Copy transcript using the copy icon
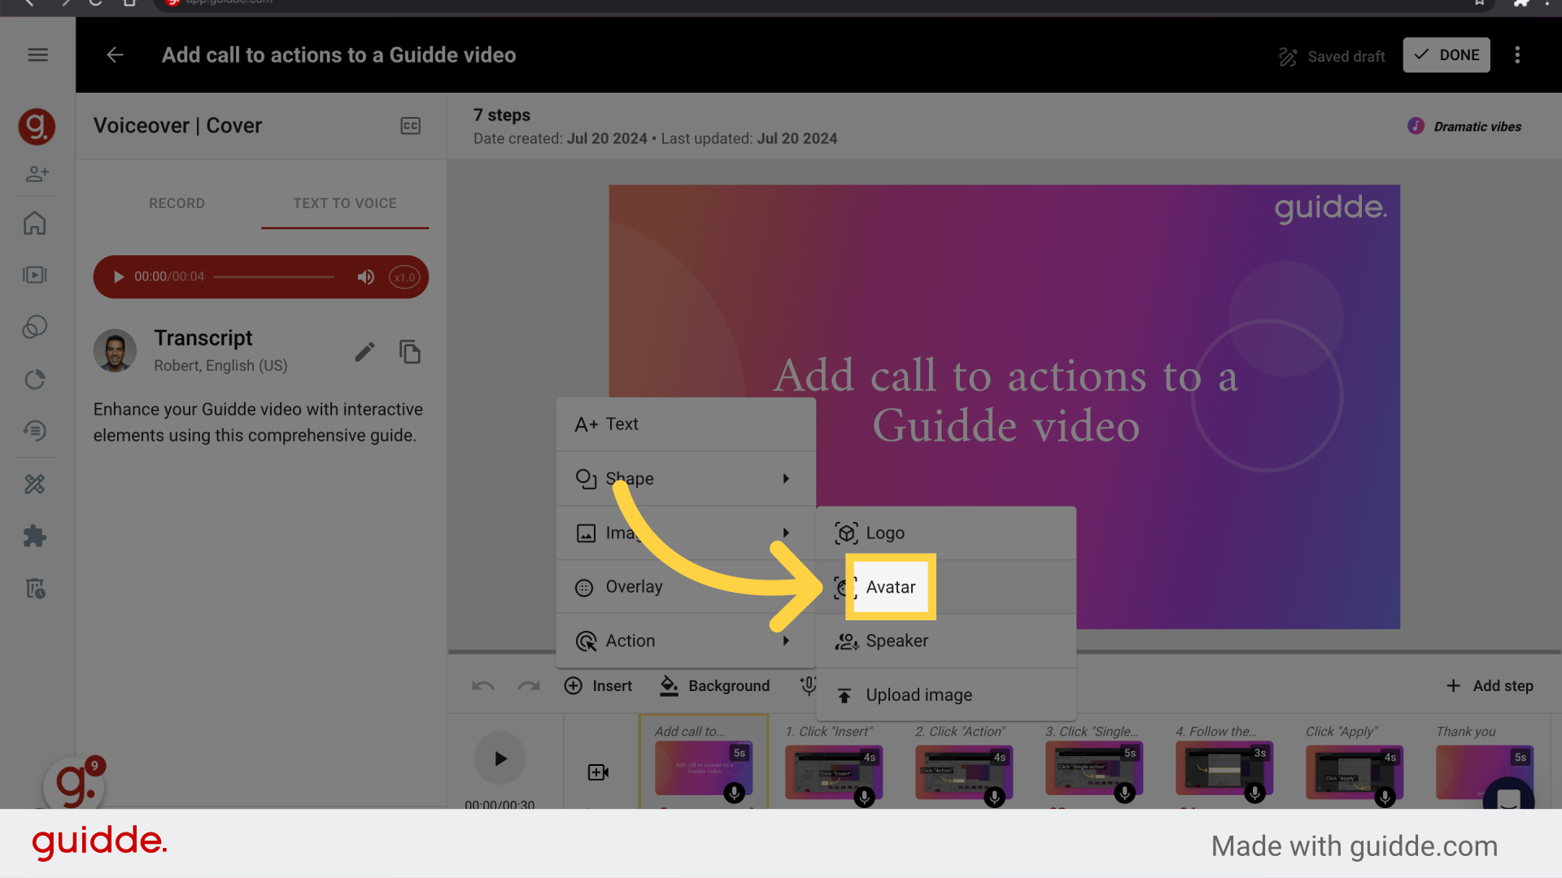The image size is (1562, 878). [x=410, y=352]
